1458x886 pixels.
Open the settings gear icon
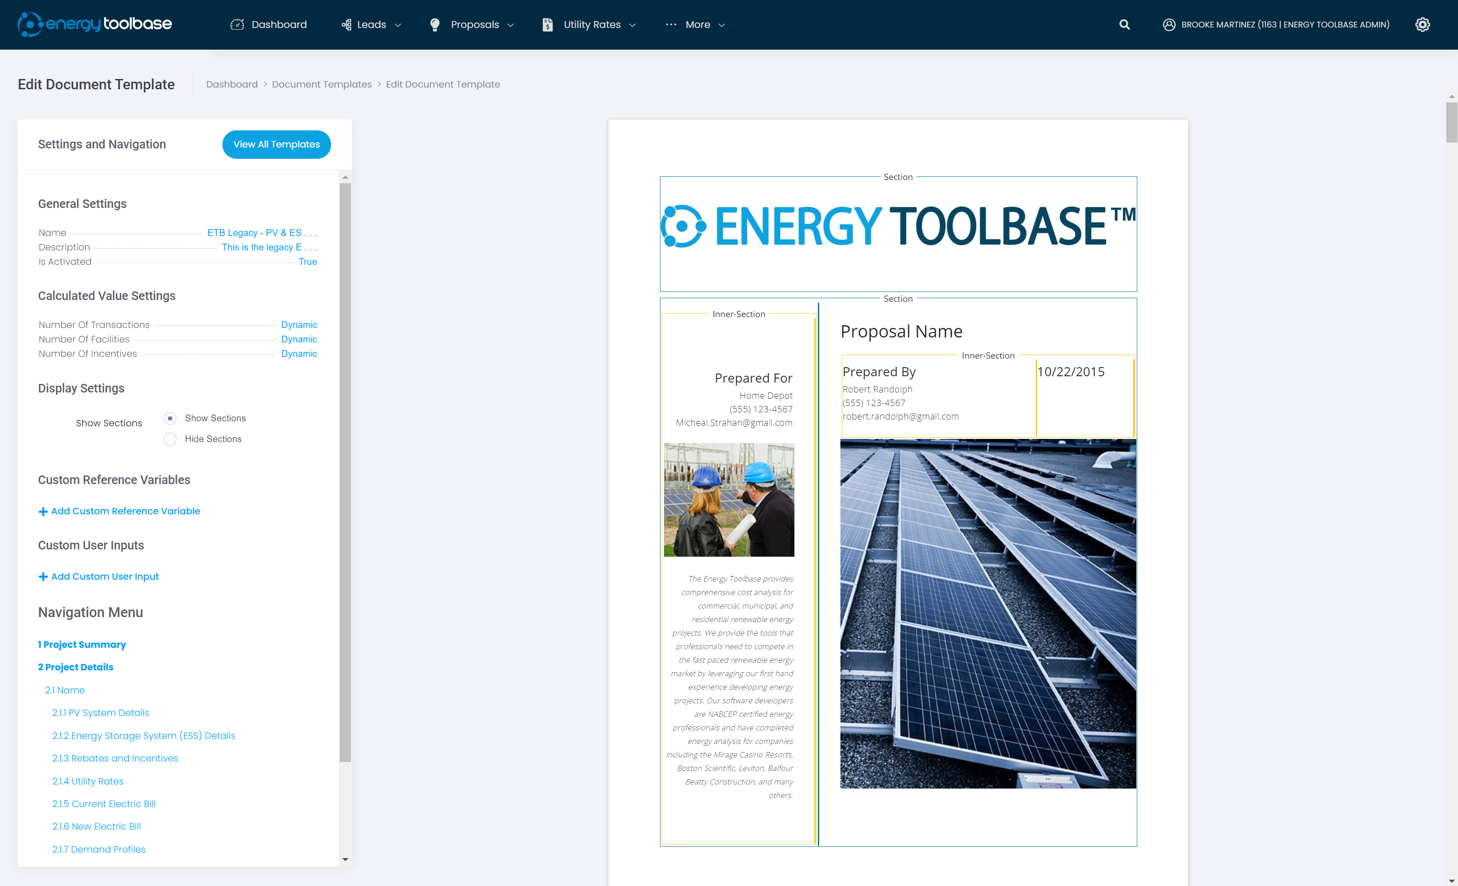(1422, 25)
